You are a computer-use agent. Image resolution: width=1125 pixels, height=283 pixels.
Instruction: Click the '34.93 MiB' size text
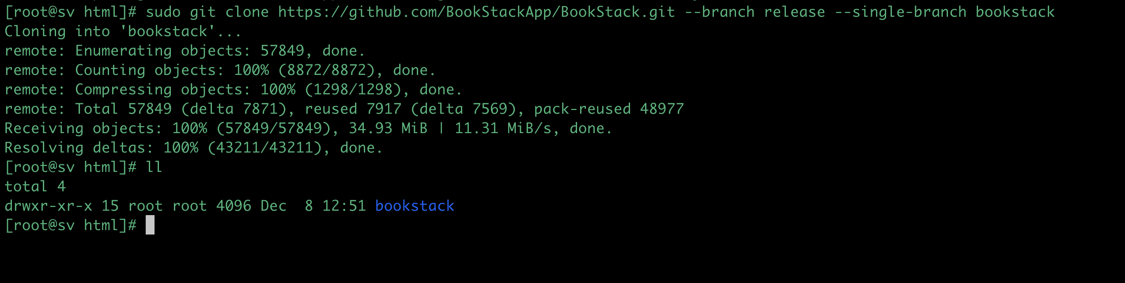point(388,128)
